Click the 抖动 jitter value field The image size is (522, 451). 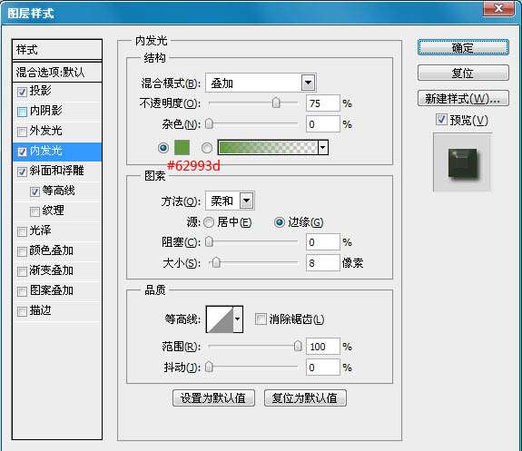tap(323, 368)
